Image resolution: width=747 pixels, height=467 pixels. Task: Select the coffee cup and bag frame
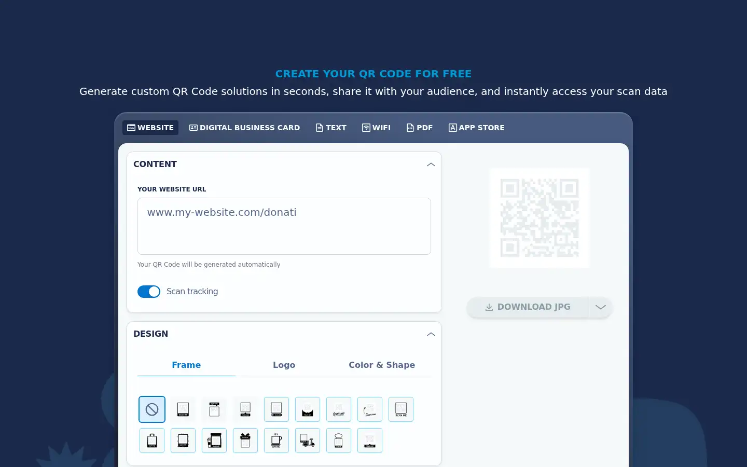coord(214,441)
